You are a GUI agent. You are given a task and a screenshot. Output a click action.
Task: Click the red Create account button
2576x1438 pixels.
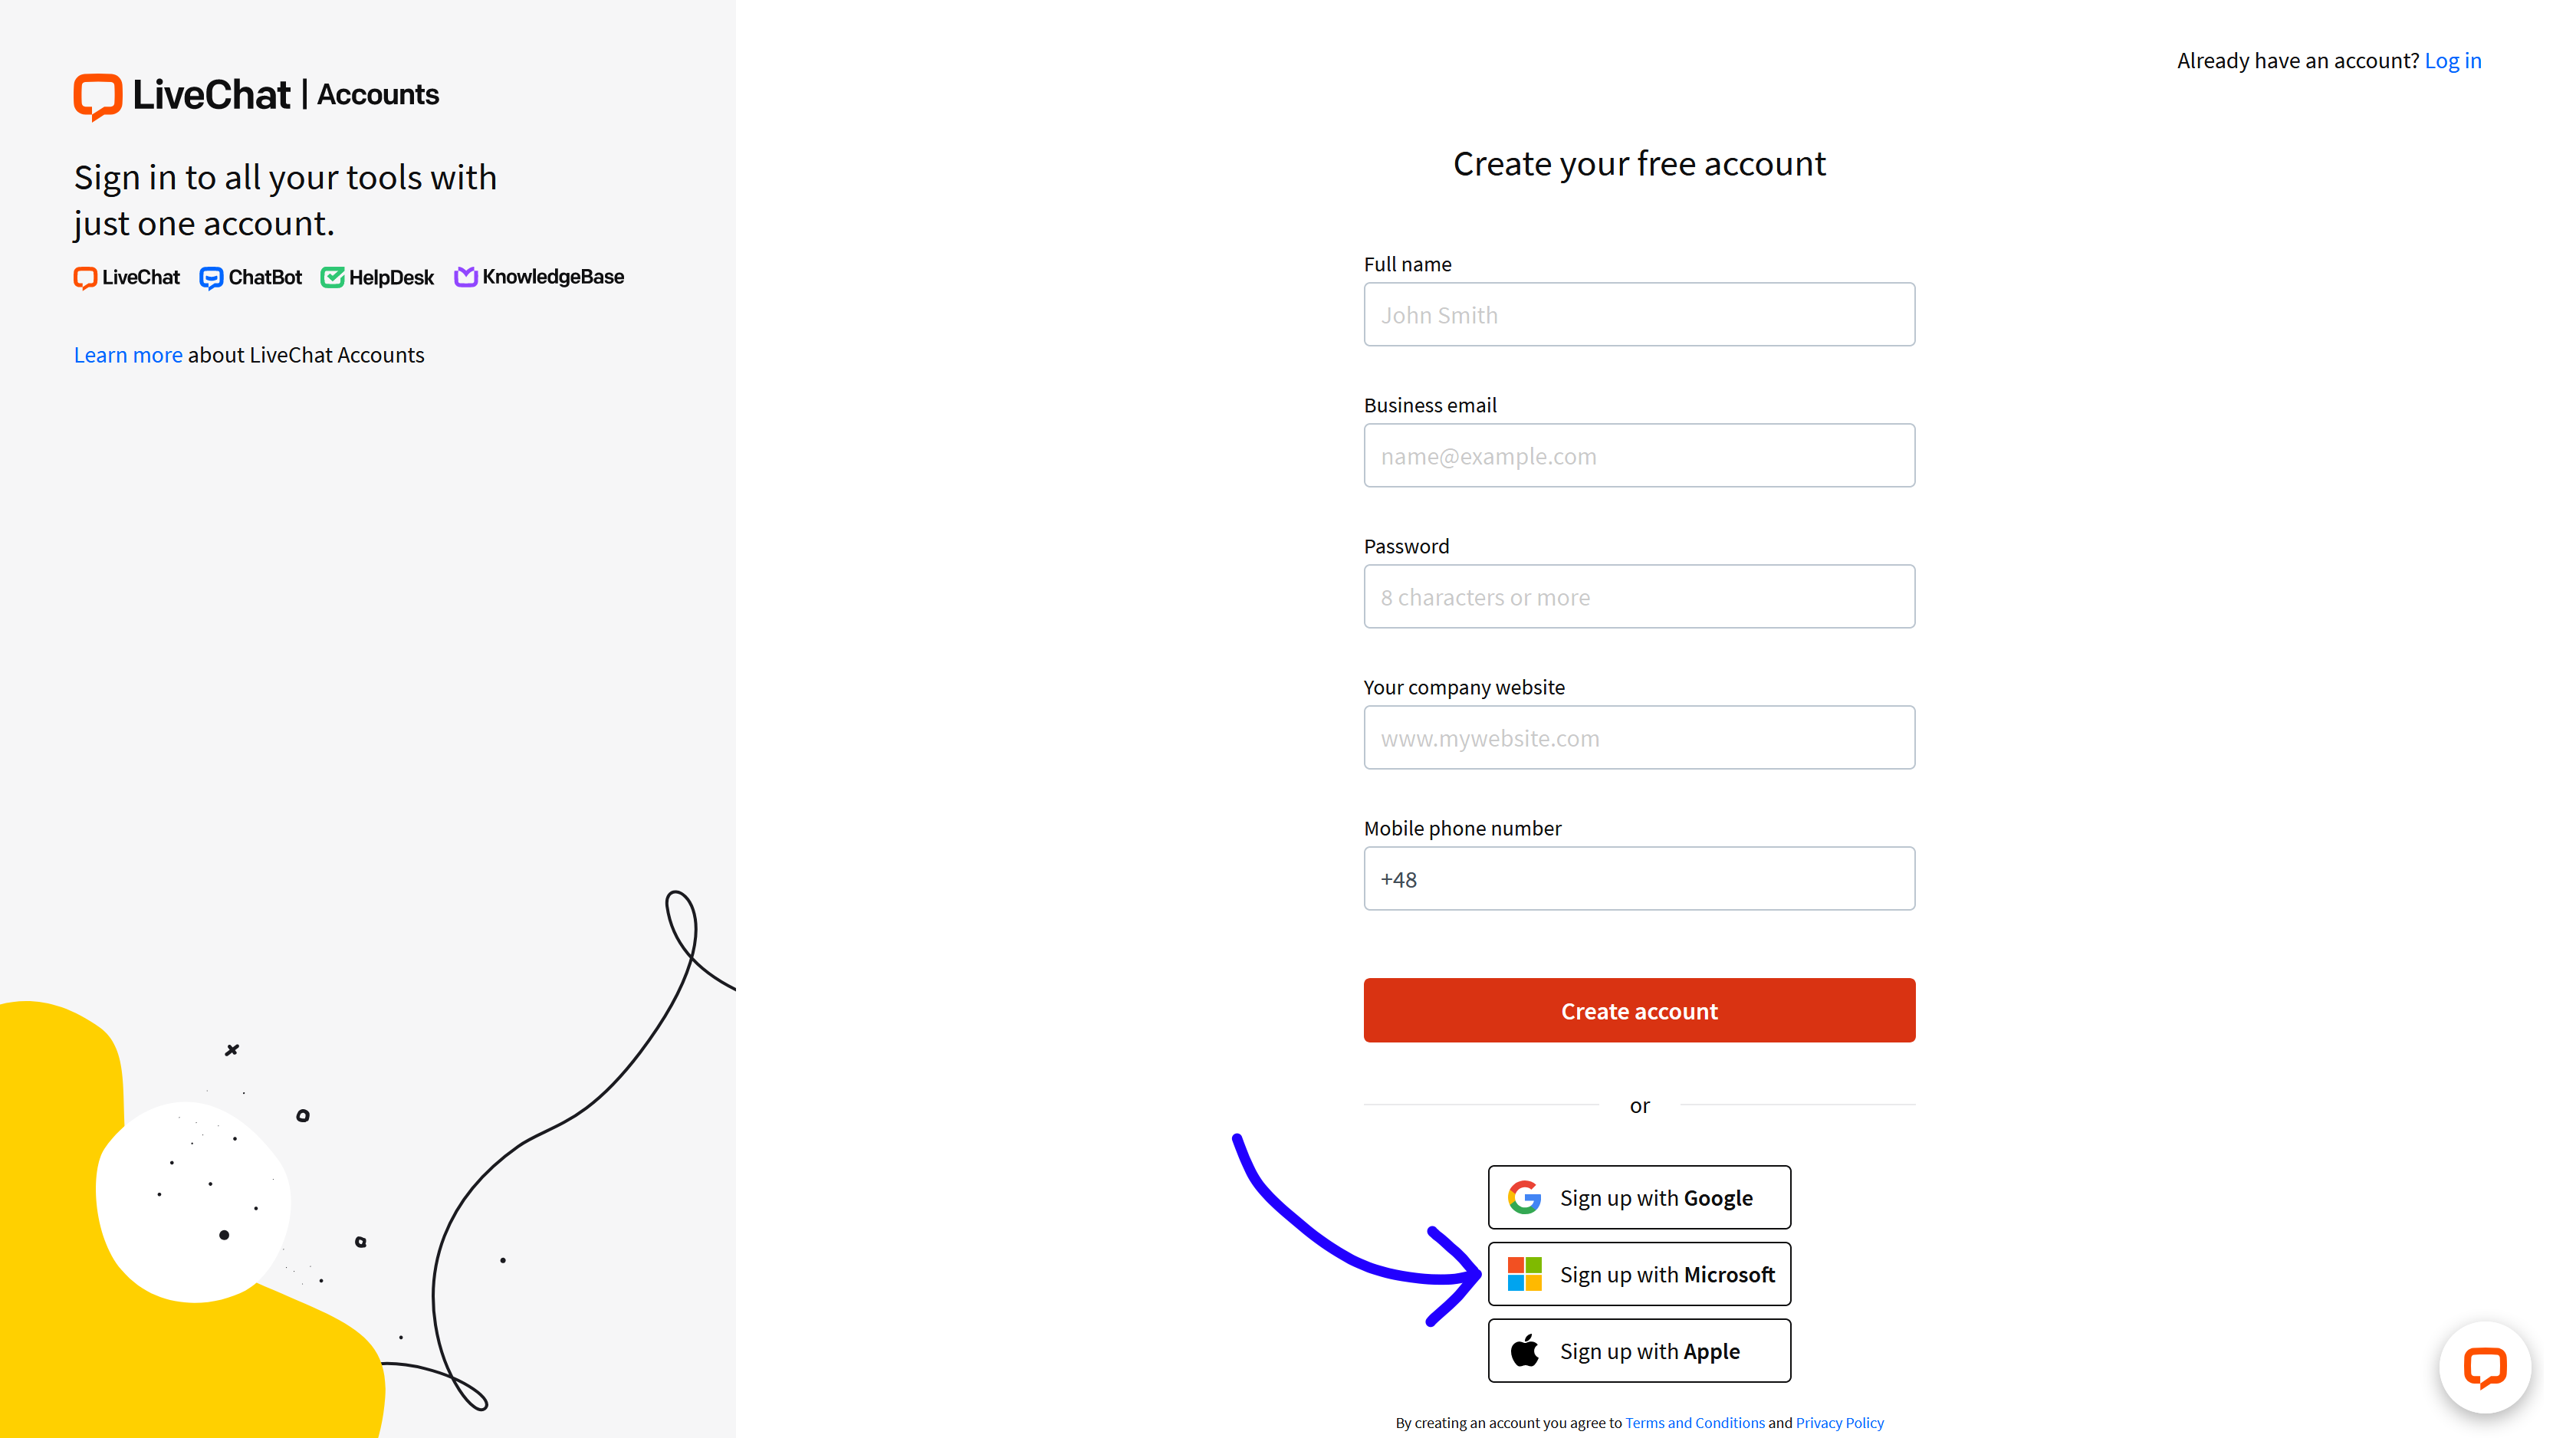1640,1010
